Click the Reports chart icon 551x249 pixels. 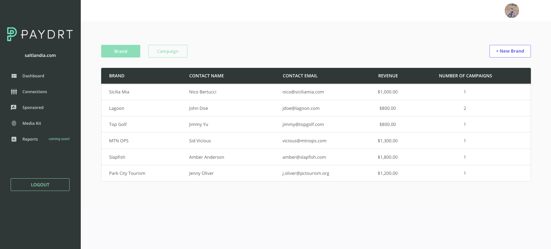point(14,139)
